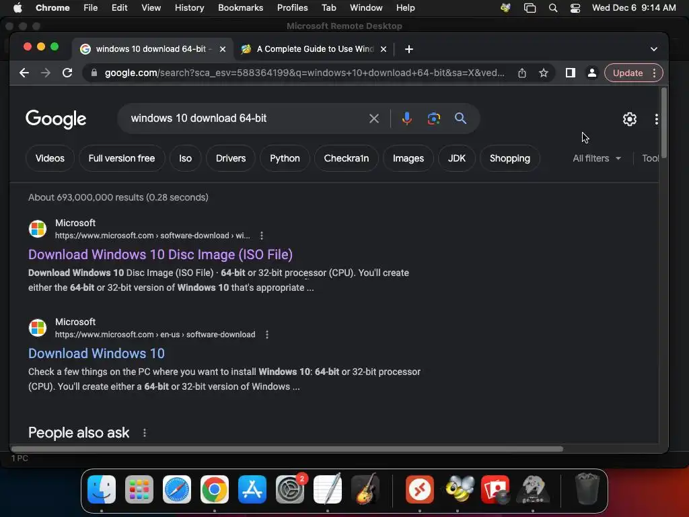Open the Chrome menu in menu bar

coord(52,8)
